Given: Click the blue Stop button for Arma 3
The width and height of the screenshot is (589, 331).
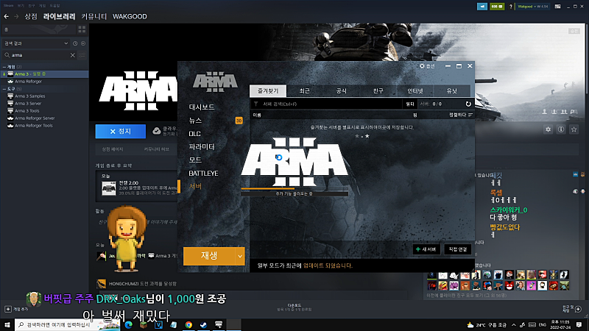Looking at the screenshot, I should tap(120, 132).
